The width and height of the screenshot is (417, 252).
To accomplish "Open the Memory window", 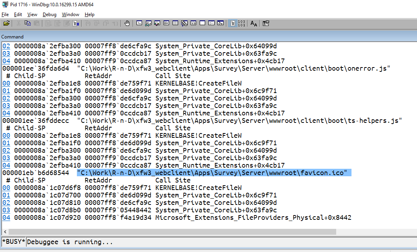I will click(x=175, y=23).
